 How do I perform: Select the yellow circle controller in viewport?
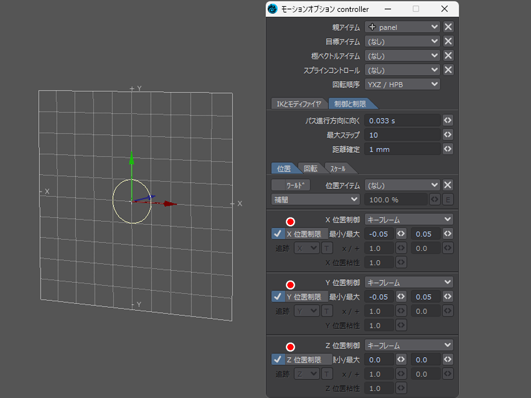tap(132, 201)
